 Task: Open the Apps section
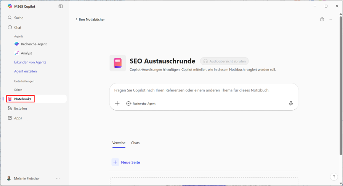point(18,118)
